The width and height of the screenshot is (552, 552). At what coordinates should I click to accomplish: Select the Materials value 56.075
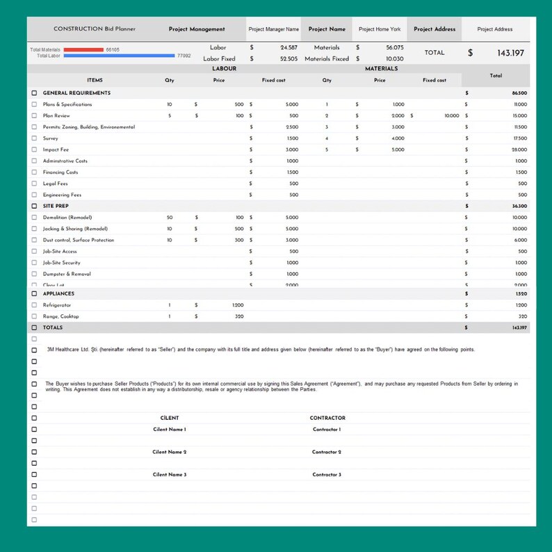tap(395, 47)
